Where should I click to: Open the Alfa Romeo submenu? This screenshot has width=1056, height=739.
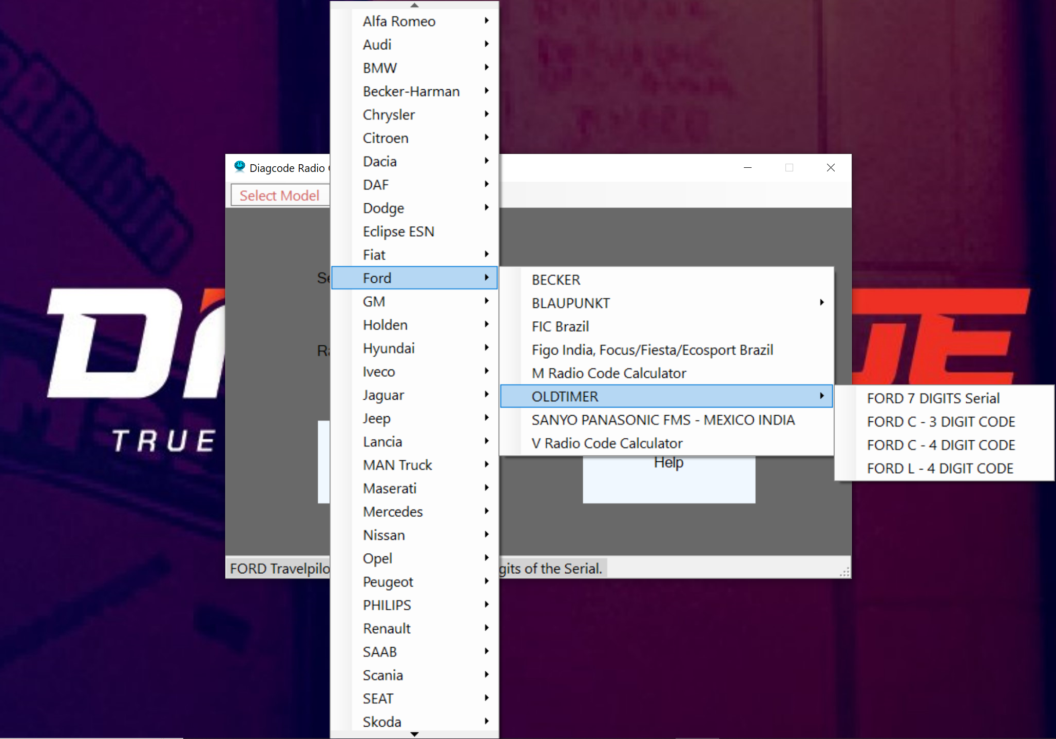tap(414, 21)
